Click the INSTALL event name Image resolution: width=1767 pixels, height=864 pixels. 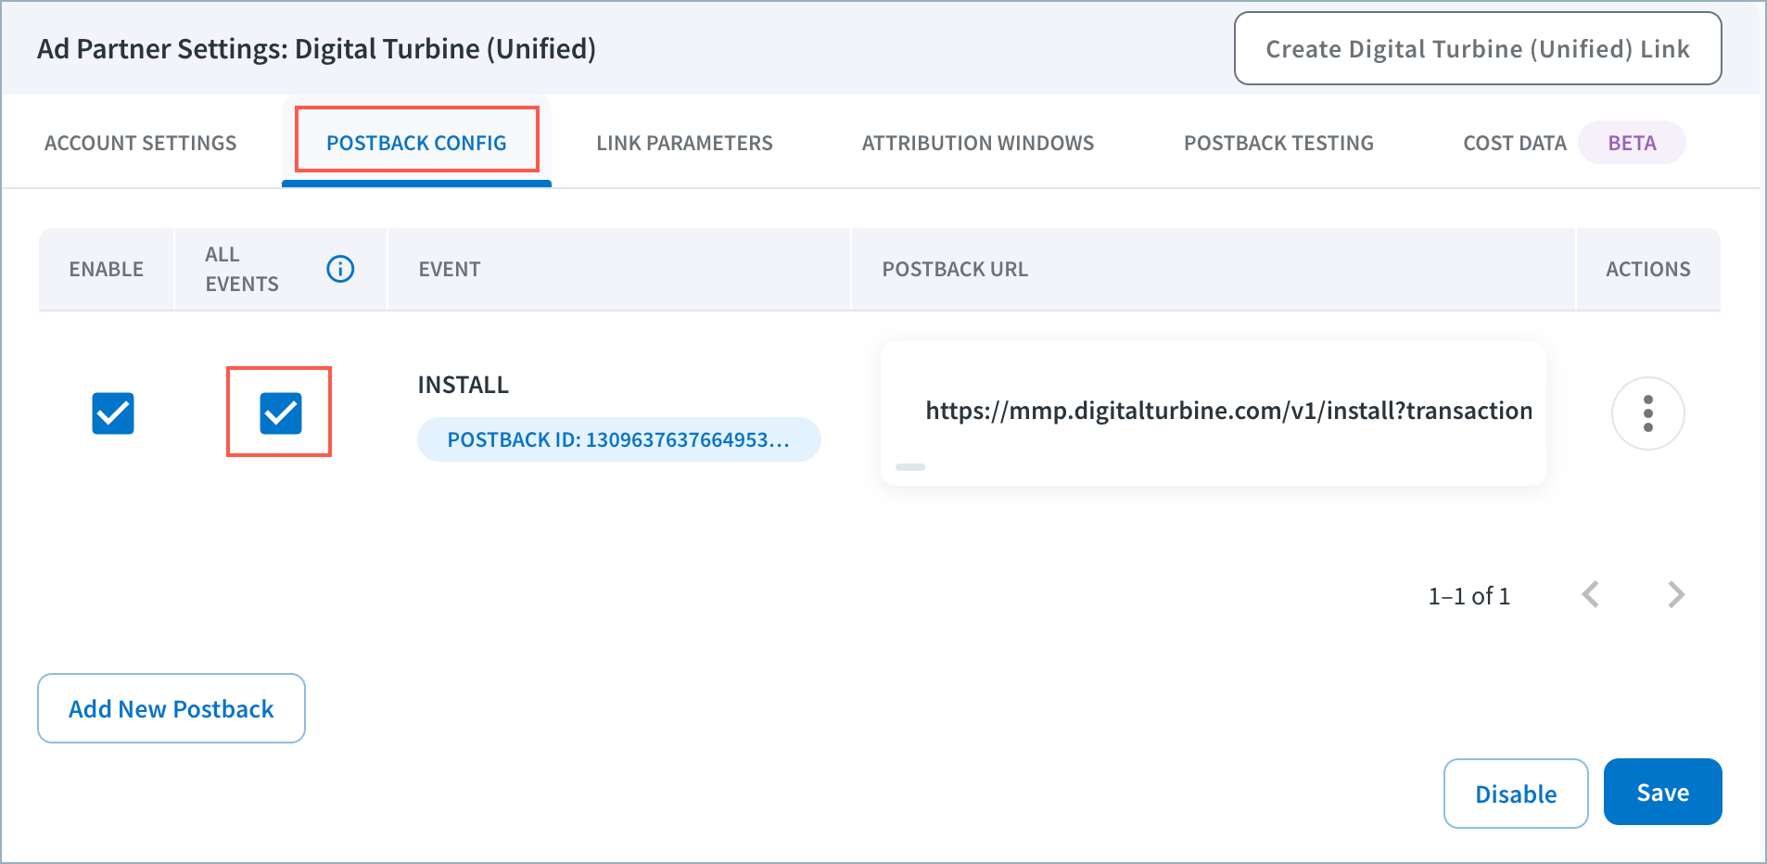click(463, 385)
